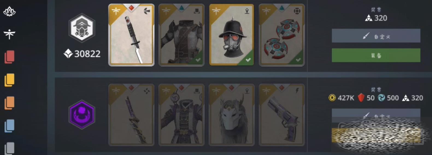The height and width of the screenshot is (155, 432).
Task: Select the dark armor card with checkmark
Action: coord(181,35)
